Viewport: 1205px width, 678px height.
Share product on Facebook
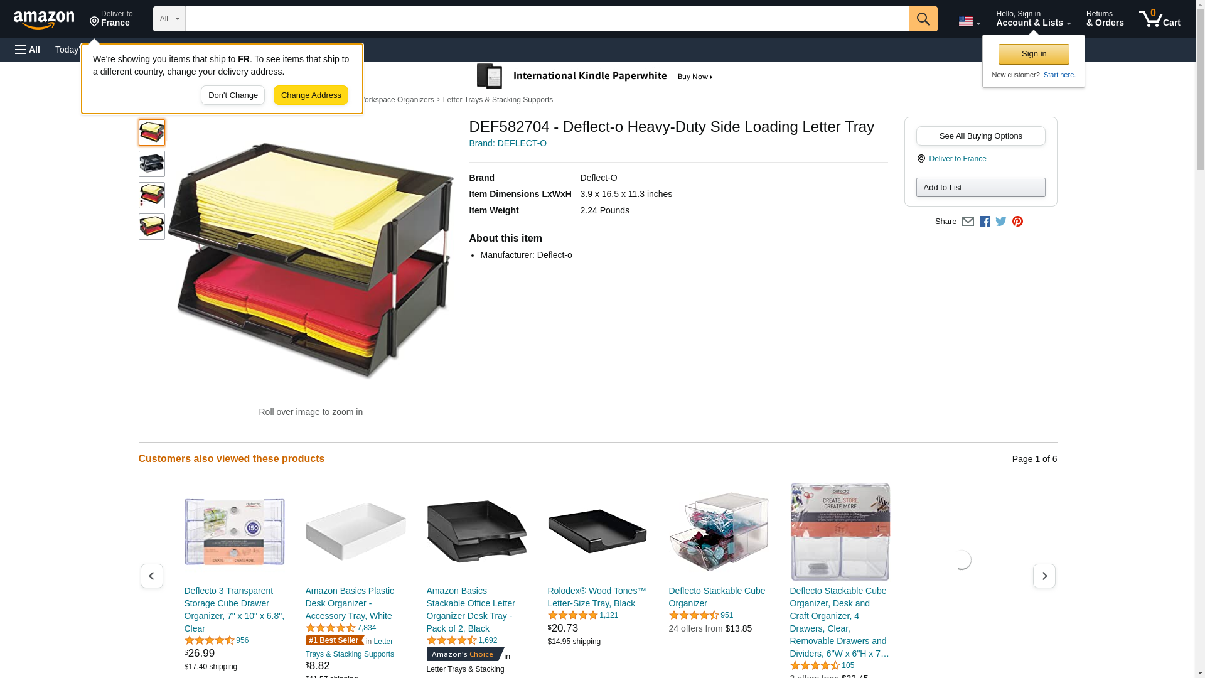point(985,221)
